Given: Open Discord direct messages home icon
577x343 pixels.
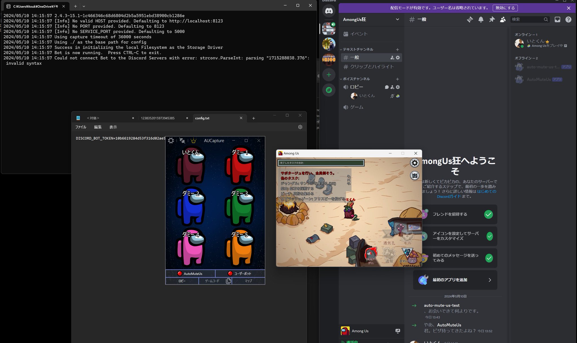Looking at the screenshot, I should pyautogui.click(x=329, y=11).
